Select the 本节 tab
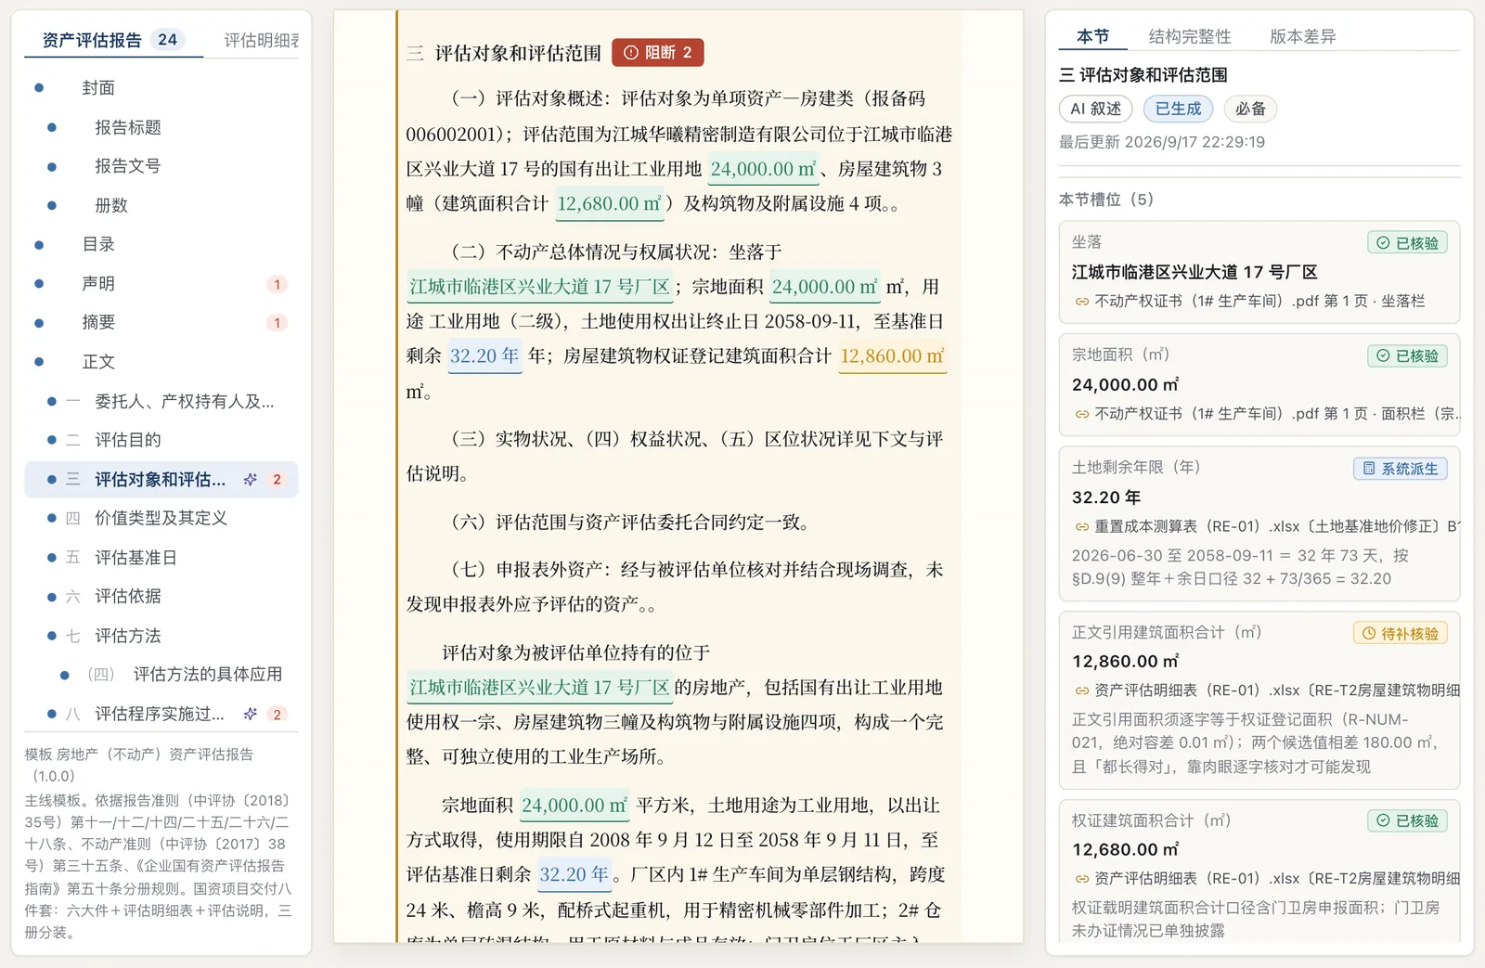This screenshot has height=968, width=1485. tap(1092, 36)
